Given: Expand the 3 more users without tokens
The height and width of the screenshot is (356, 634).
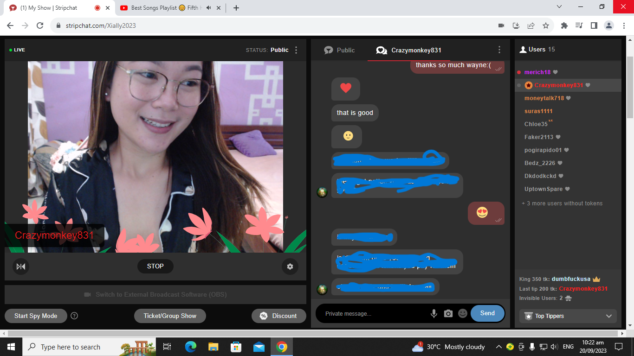Looking at the screenshot, I should (562, 203).
